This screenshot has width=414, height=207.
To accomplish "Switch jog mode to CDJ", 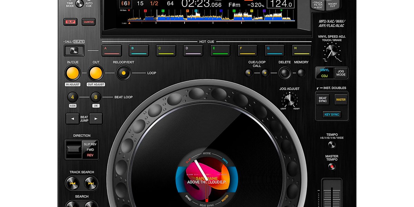I will 324,75.
